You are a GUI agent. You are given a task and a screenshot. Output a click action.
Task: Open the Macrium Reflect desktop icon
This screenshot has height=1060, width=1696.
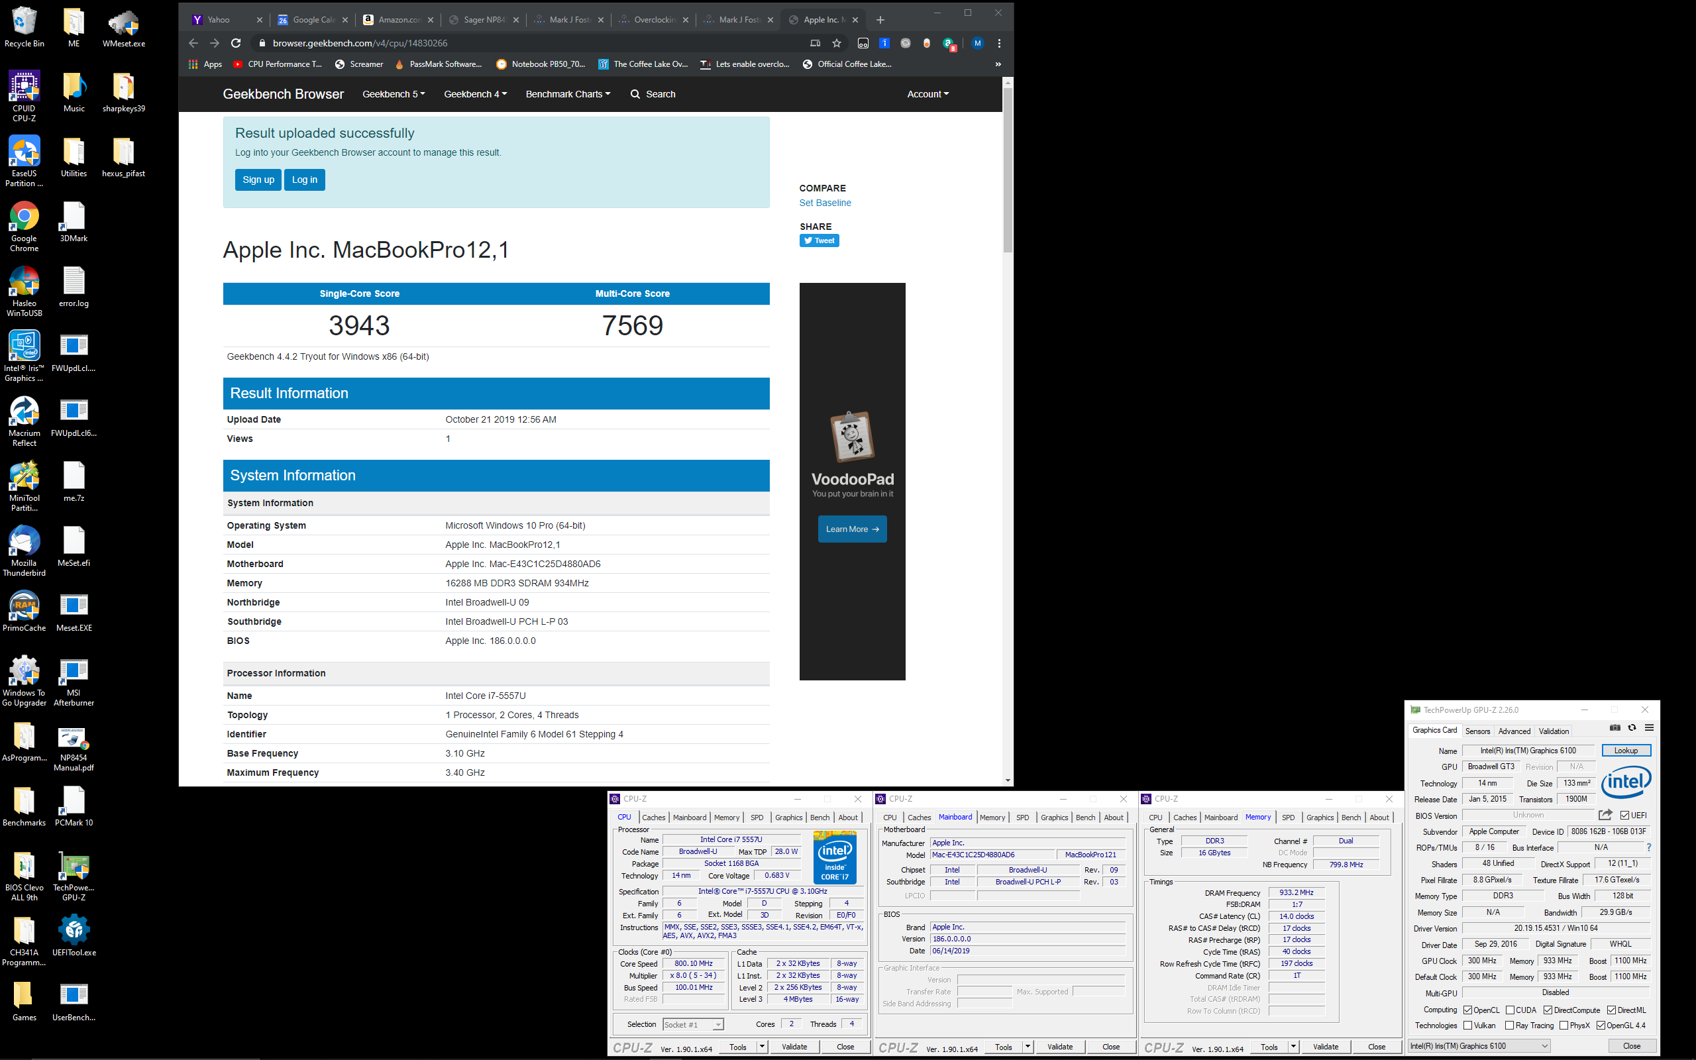(x=24, y=421)
